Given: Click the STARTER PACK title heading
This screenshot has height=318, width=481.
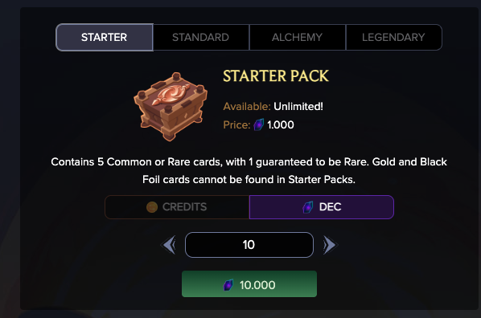Looking at the screenshot, I should (x=276, y=76).
